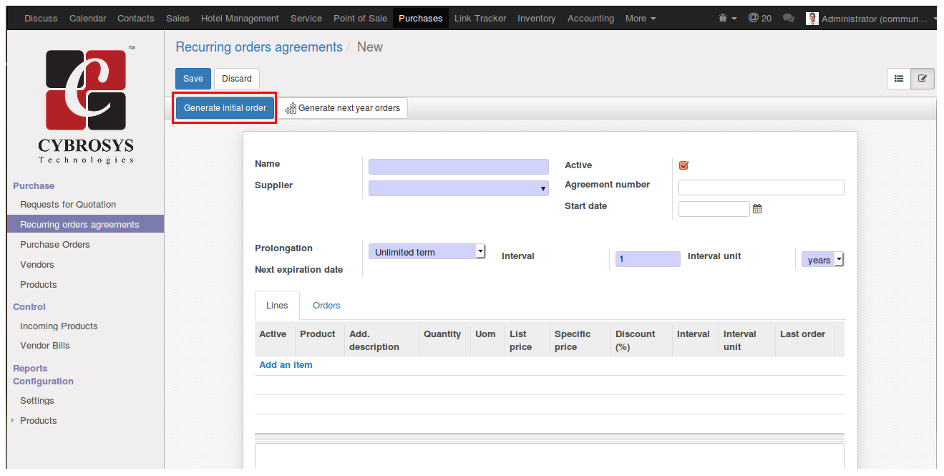
Task: Click the Save button
Action: click(193, 79)
